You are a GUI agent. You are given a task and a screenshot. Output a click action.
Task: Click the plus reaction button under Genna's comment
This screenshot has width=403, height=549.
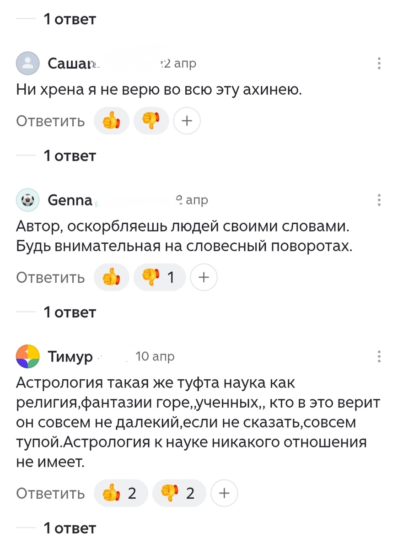[x=204, y=277]
